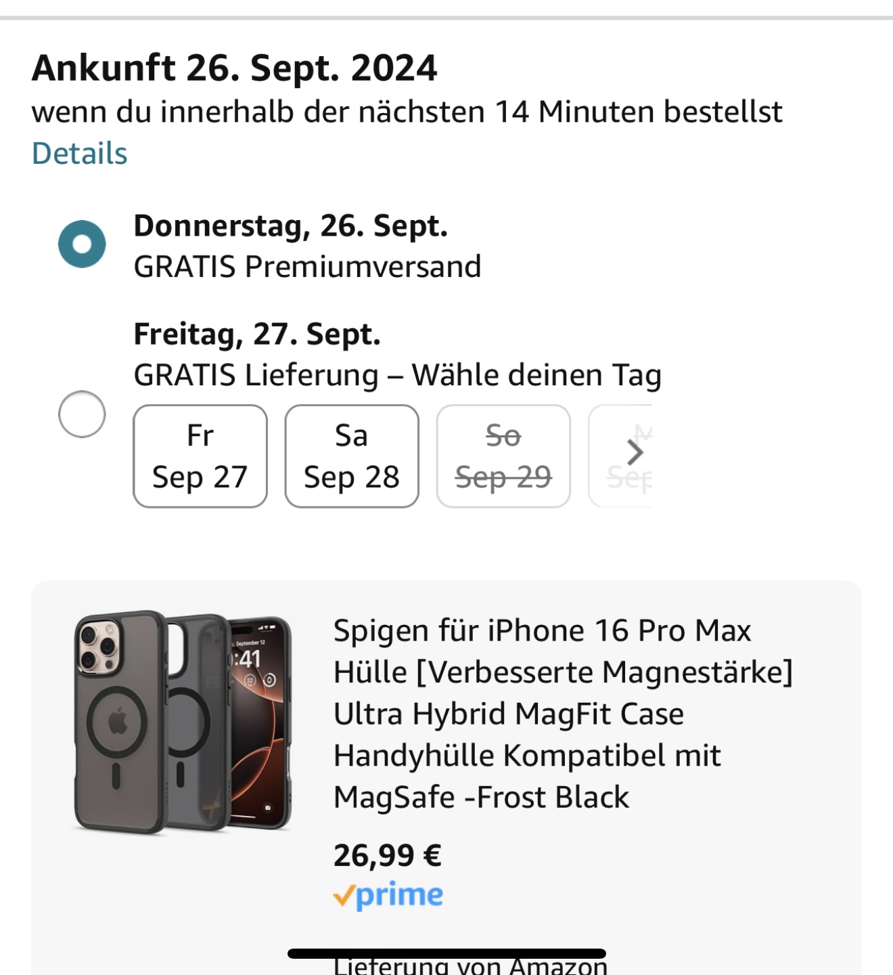Tap the Ankunft 26. Sept. 2024 heading
The height and width of the screenshot is (975, 893).
[234, 68]
